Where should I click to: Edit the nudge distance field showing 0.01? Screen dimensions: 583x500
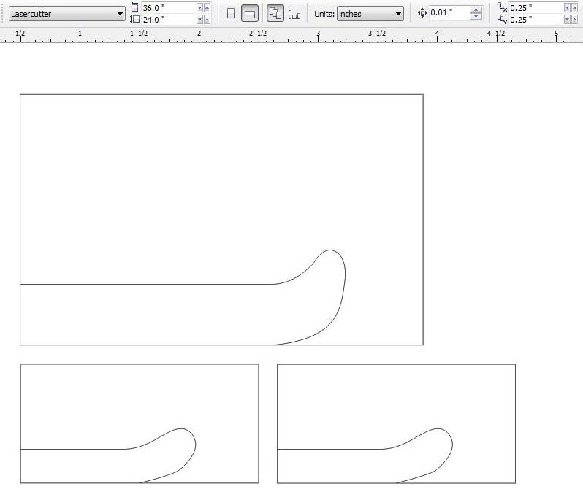click(x=449, y=13)
